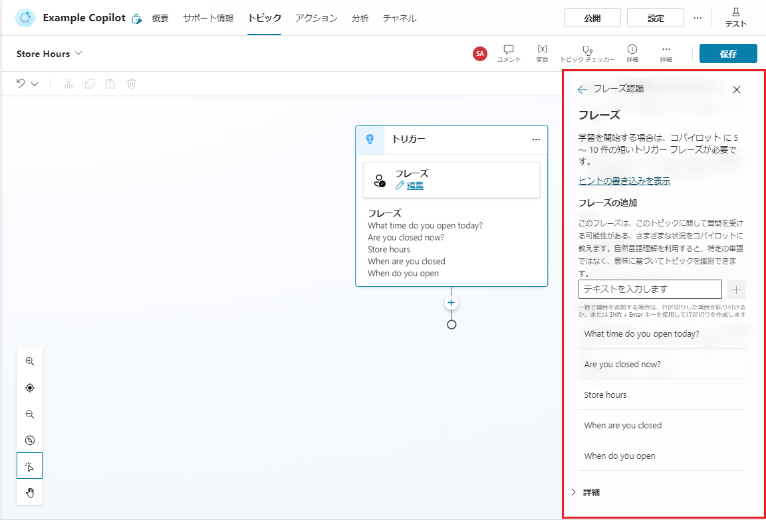Click the 設定 settings button

[656, 18]
